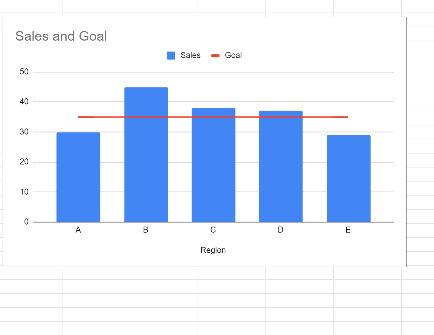Select the '50' vertical axis label
The width and height of the screenshot is (434, 335).
point(24,72)
